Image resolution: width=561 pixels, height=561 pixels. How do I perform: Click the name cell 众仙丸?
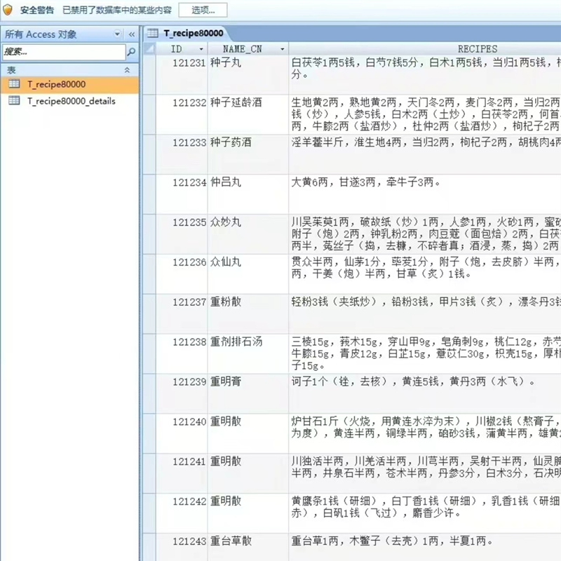[248, 274]
